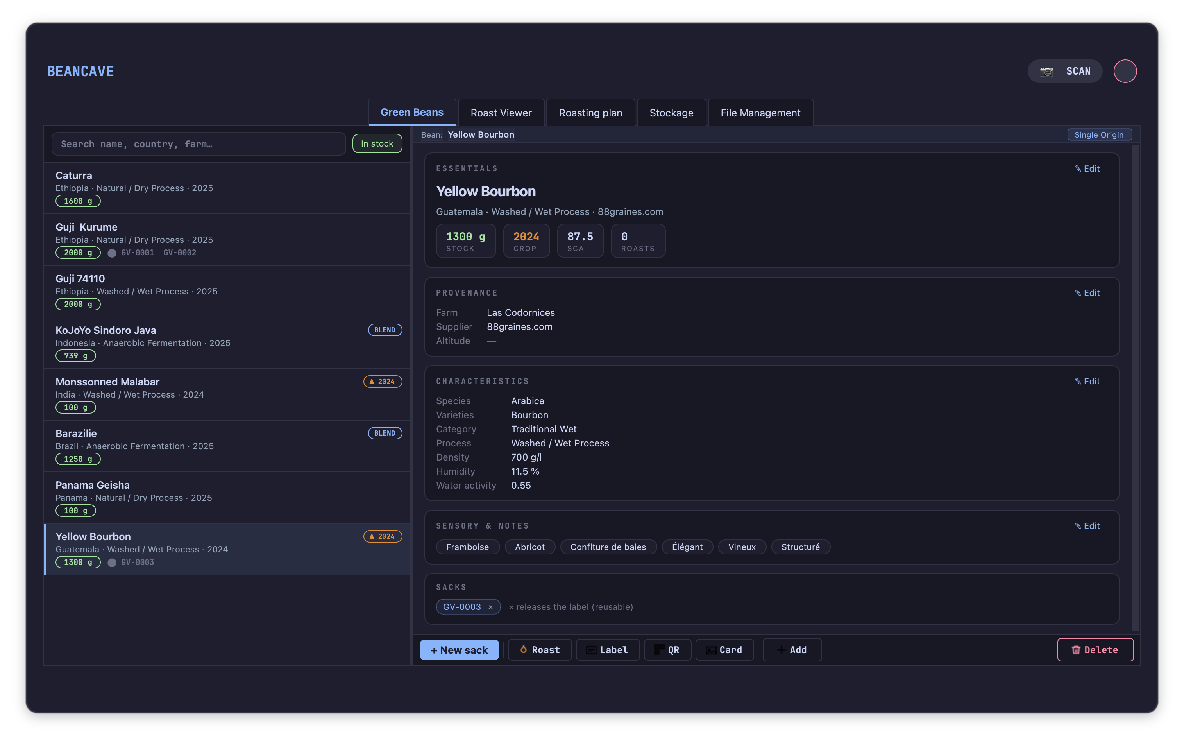Select the Guji 74110 bean
This screenshot has height=742, width=1184.
coord(227,291)
